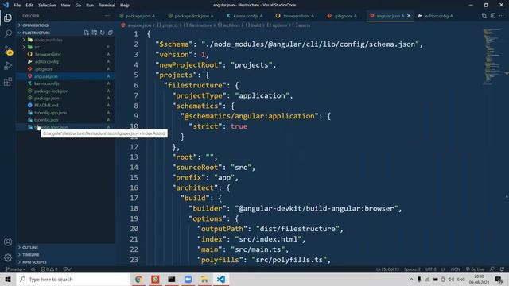This screenshot has width=509, height=286.
Task: Click architect segment in breadcrumb
Action: [x=231, y=25]
